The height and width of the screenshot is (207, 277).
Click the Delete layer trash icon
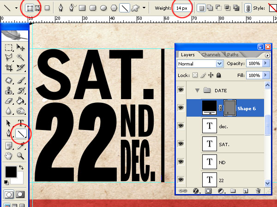click(x=258, y=190)
